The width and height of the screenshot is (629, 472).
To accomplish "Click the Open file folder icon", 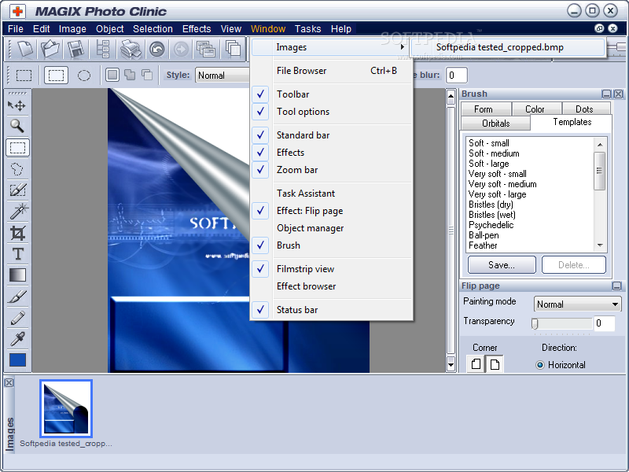I will click(x=50, y=50).
